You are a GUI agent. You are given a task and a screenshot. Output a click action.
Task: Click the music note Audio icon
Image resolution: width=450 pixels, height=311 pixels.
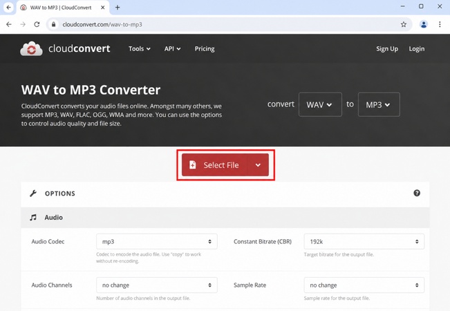33,217
